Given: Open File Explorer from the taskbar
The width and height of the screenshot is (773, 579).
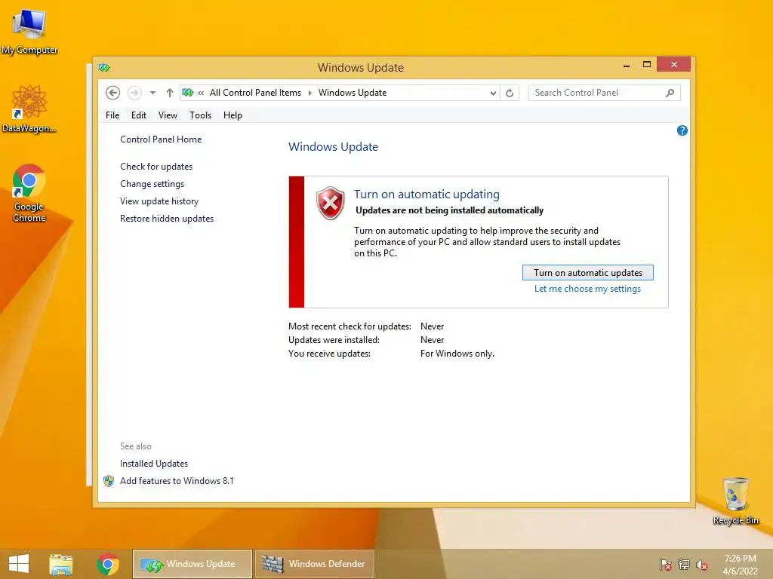Looking at the screenshot, I should click(61, 564).
